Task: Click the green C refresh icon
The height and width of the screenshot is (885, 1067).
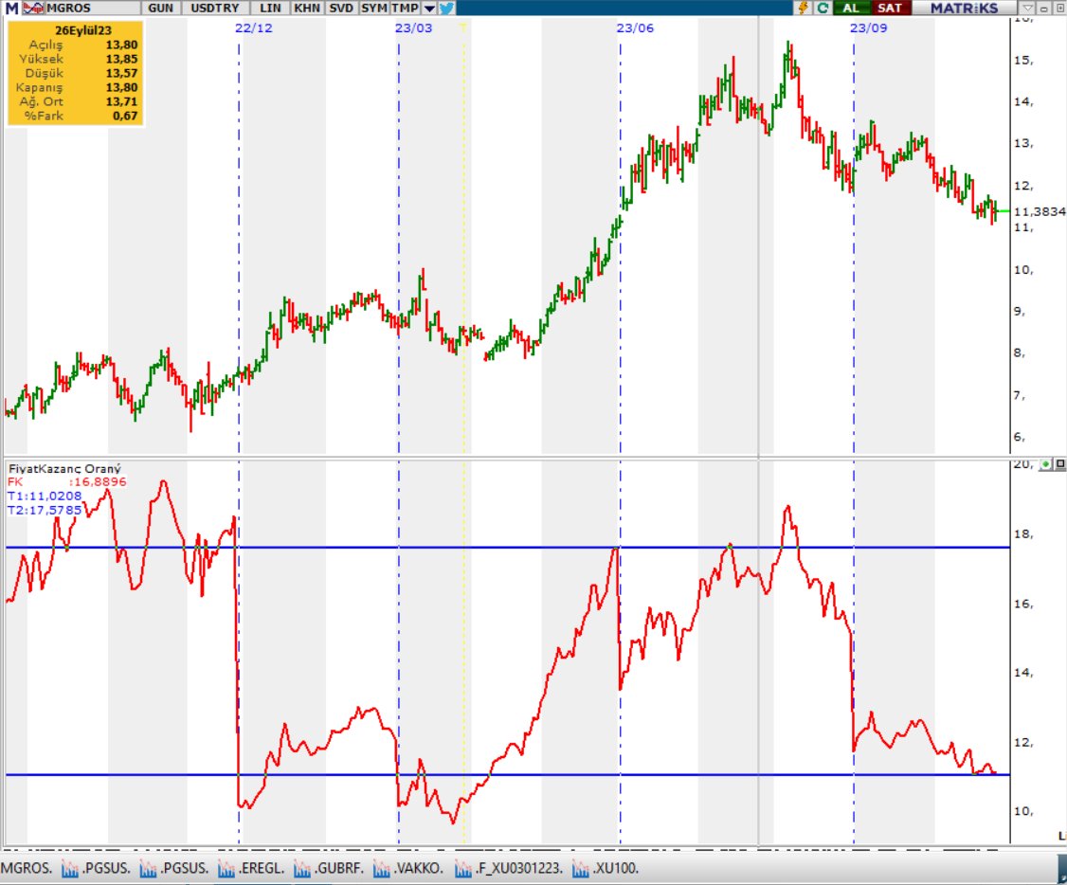Action: tap(823, 9)
